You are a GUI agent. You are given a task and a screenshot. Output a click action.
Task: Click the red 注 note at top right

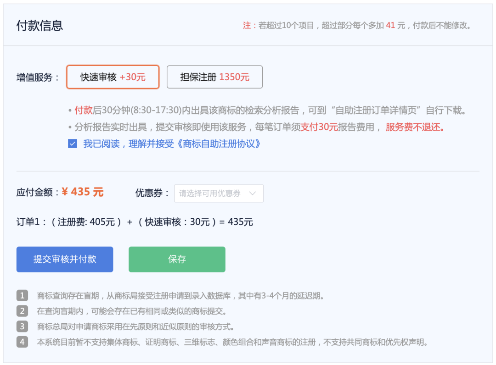(247, 26)
